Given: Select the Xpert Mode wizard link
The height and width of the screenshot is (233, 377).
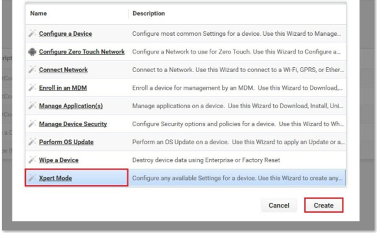Looking at the screenshot, I should click(x=55, y=178).
